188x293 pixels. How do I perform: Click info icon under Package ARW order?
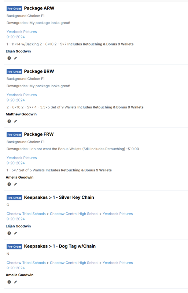point(9,58)
